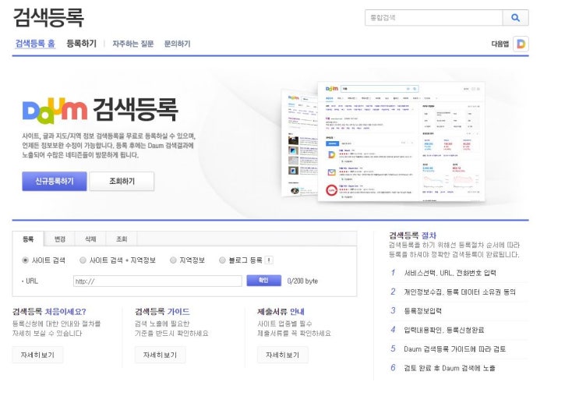Go to 검색등록 홈 in navigation
579x396 pixels.
click(x=35, y=44)
